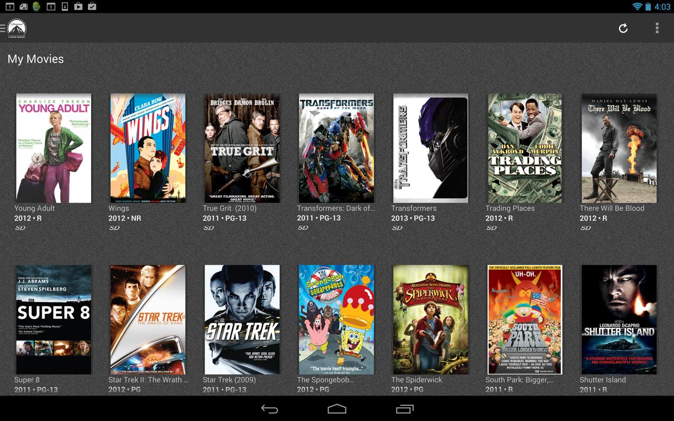Open the Super 8 movie poster
The width and height of the screenshot is (674, 421).
(x=54, y=319)
